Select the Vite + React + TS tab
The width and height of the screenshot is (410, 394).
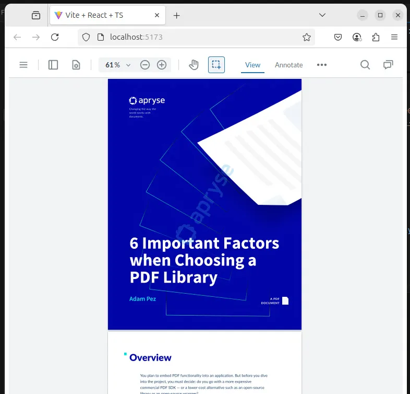[107, 15]
